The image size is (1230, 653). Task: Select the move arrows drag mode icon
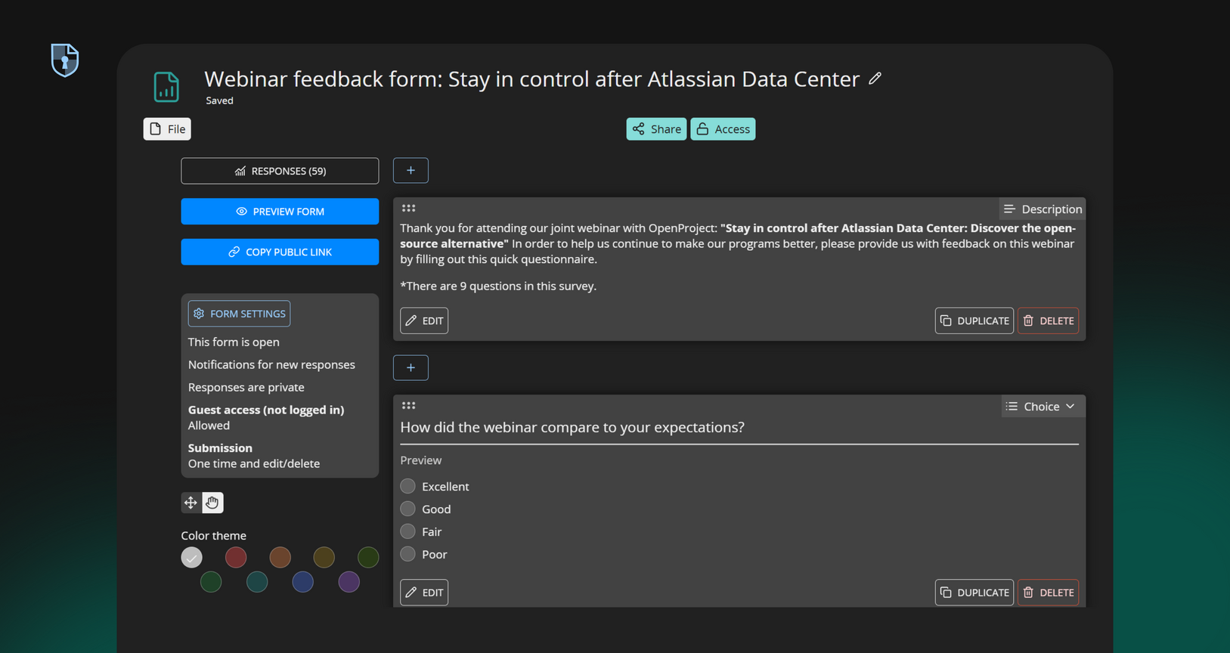coord(191,503)
